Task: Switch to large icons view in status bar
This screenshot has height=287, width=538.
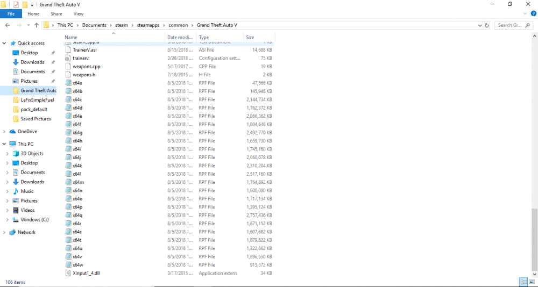Action: [x=532, y=282]
